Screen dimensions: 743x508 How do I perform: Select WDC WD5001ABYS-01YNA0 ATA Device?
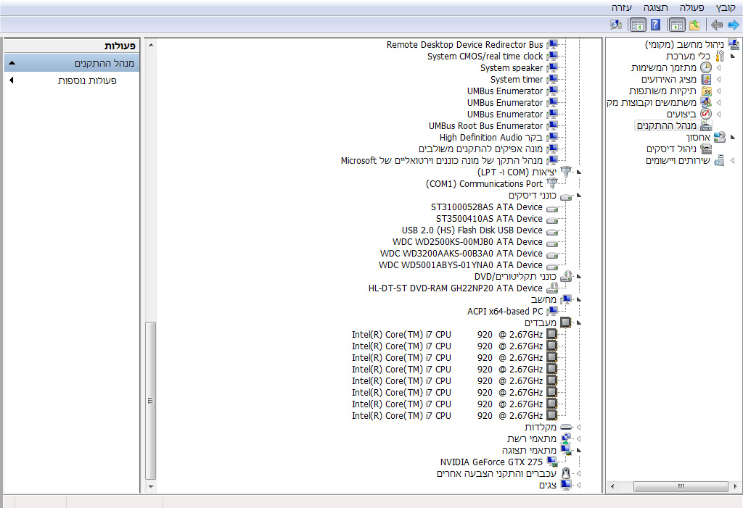coord(461,265)
